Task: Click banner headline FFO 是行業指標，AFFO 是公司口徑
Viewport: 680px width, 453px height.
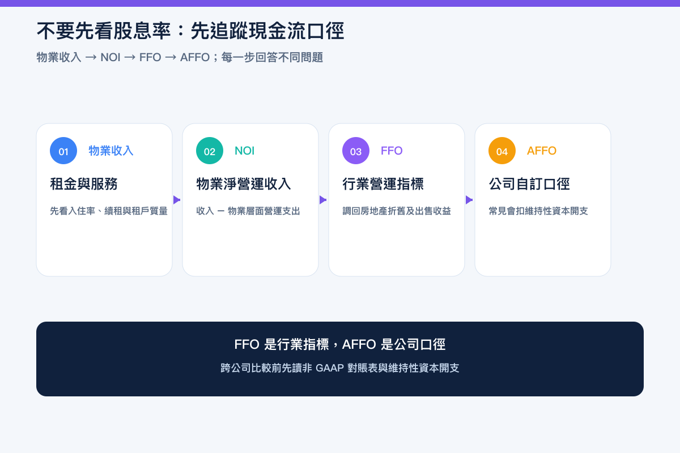Action: [x=340, y=344]
